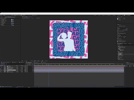This screenshot has width=134, height=100.
Task: Select the Pen tool in toolbar
Action: (16, 15)
